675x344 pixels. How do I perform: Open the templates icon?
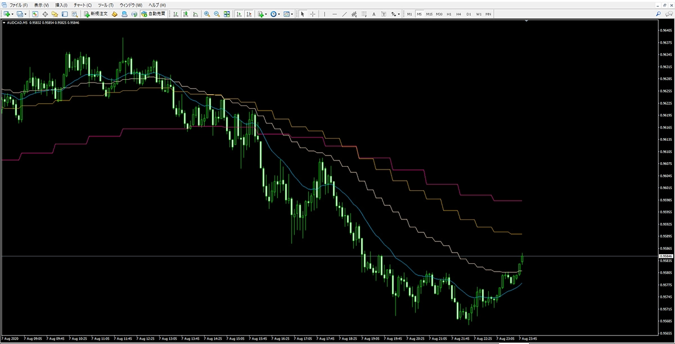click(286, 13)
